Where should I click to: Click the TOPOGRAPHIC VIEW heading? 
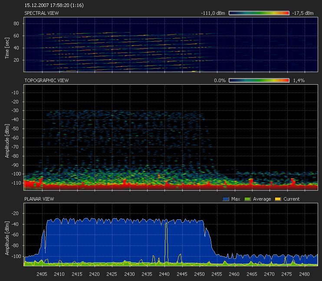46,80
